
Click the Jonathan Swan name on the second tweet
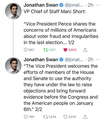[41, 60]
